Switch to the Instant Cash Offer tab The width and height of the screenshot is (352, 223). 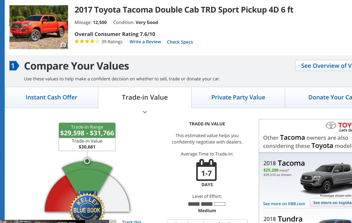(x=51, y=97)
